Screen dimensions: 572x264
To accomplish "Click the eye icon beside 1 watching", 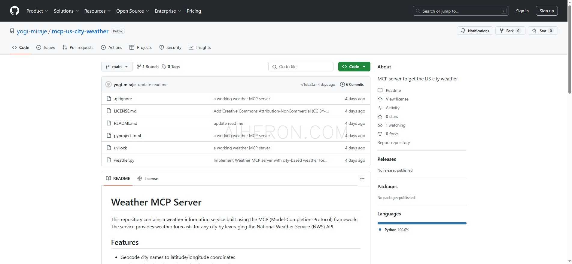I will (x=380, y=125).
